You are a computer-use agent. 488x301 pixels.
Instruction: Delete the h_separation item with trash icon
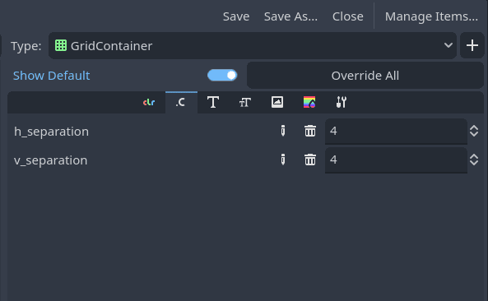click(x=310, y=131)
